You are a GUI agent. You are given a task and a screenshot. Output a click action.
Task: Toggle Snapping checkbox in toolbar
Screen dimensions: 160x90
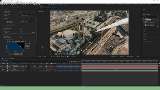click(x=64, y=5)
